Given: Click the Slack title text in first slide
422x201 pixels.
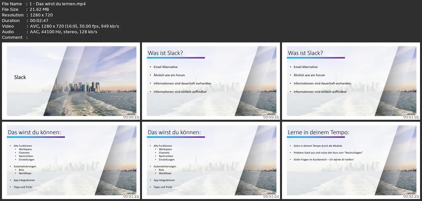Looking at the screenshot, I should click(20, 77).
